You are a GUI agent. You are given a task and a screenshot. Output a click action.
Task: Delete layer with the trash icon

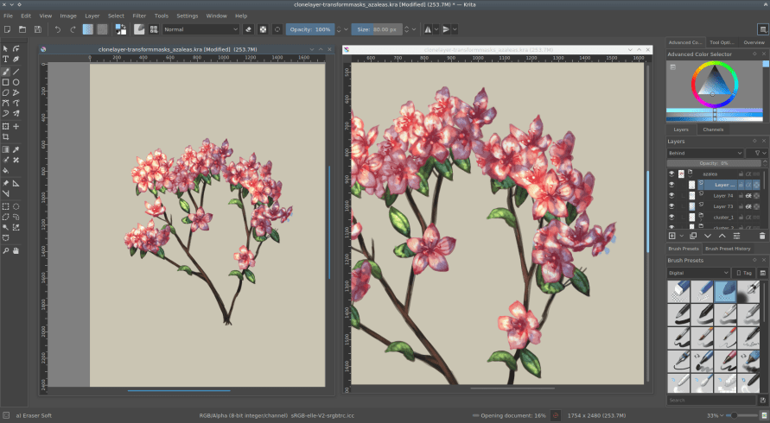tap(761, 236)
